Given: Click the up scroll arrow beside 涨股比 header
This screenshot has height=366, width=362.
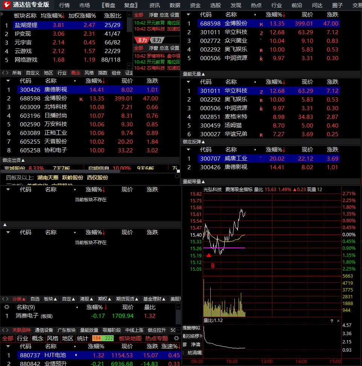Looking at the screenshot, I should coord(129,14).
